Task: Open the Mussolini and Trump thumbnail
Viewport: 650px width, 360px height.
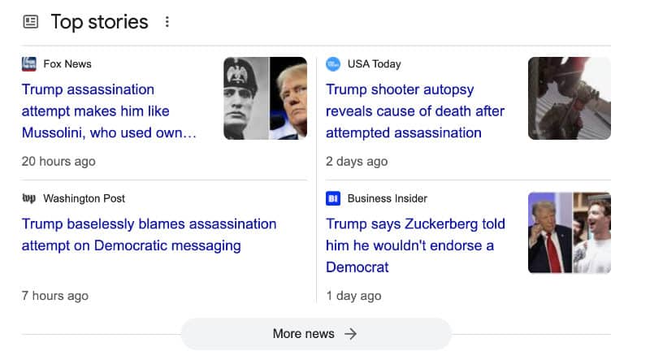Action: point(266,98)
